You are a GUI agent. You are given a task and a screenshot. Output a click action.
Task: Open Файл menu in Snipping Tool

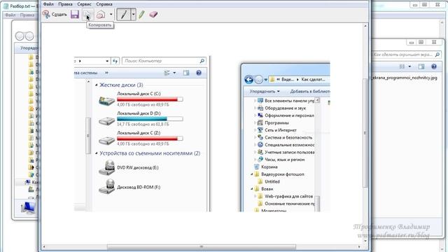48,4
